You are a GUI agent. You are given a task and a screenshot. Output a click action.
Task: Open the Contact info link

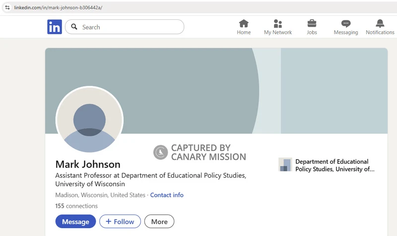click(167, 195)
